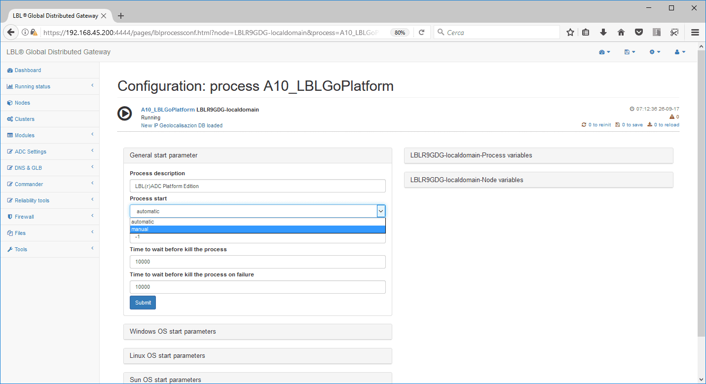The image size is (706, 384).
Task: Expand Windows OS start parameters panel
Action: coord(258,332)
